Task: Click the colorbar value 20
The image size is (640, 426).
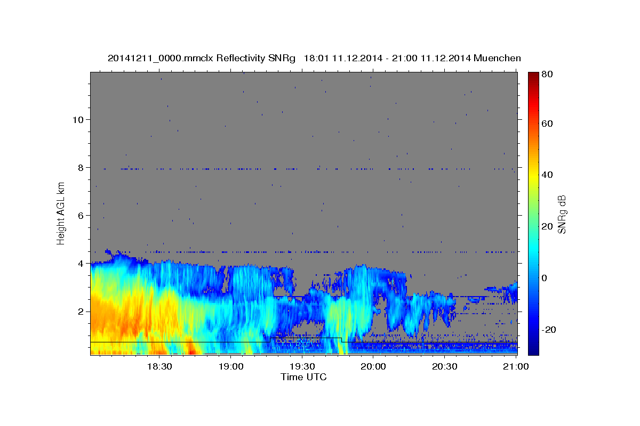Action: 548,226
